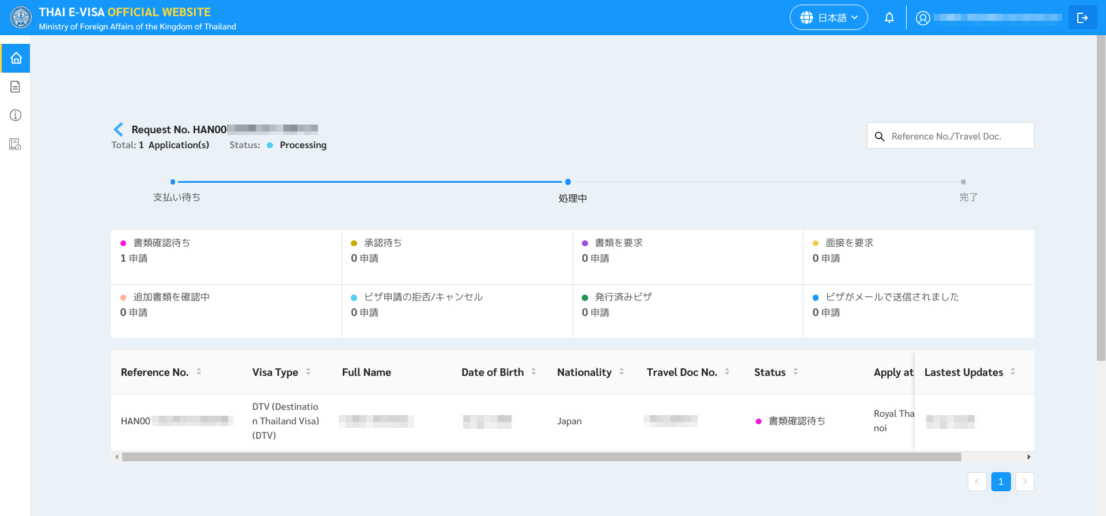Click the user profile avatar icon

[x=922, y=18]
